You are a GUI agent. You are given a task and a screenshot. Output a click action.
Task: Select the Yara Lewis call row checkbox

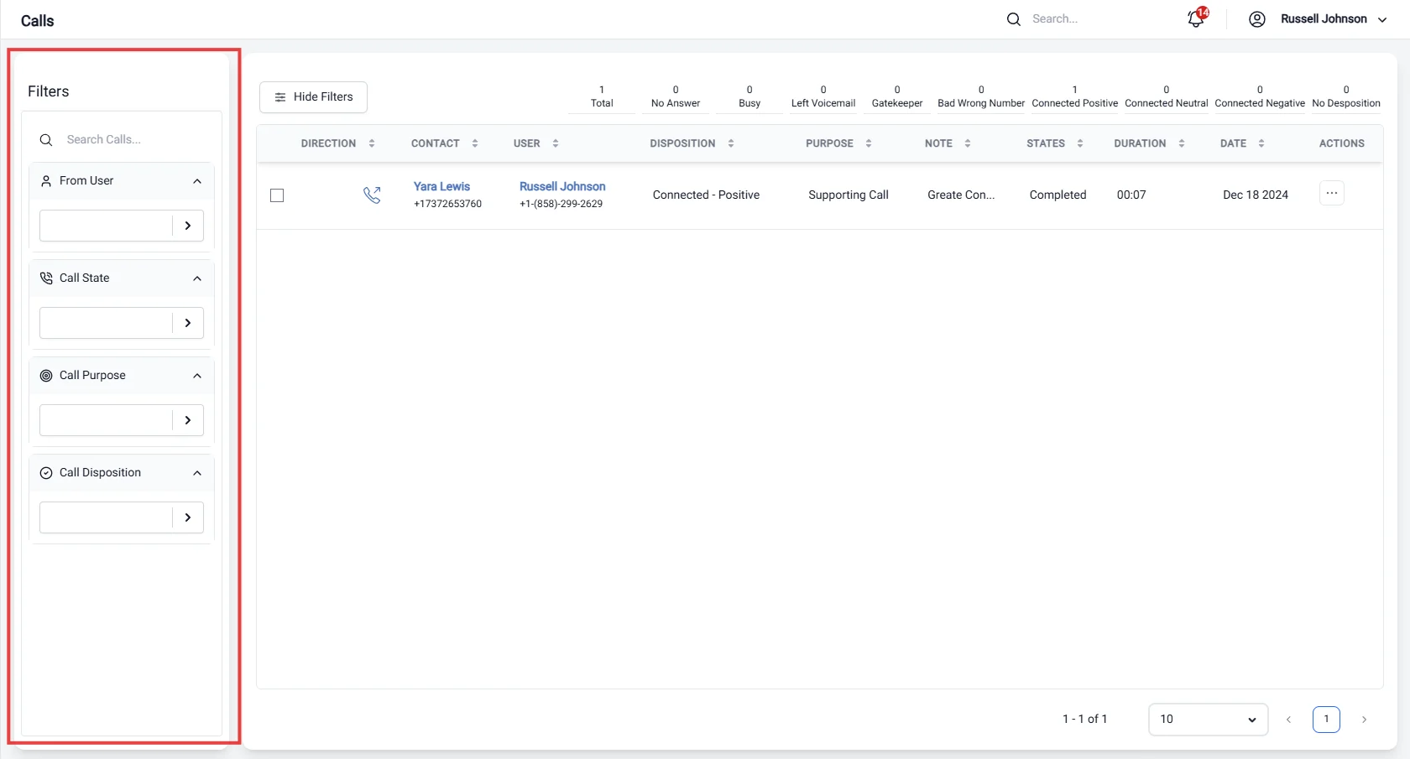pos(277,195)
